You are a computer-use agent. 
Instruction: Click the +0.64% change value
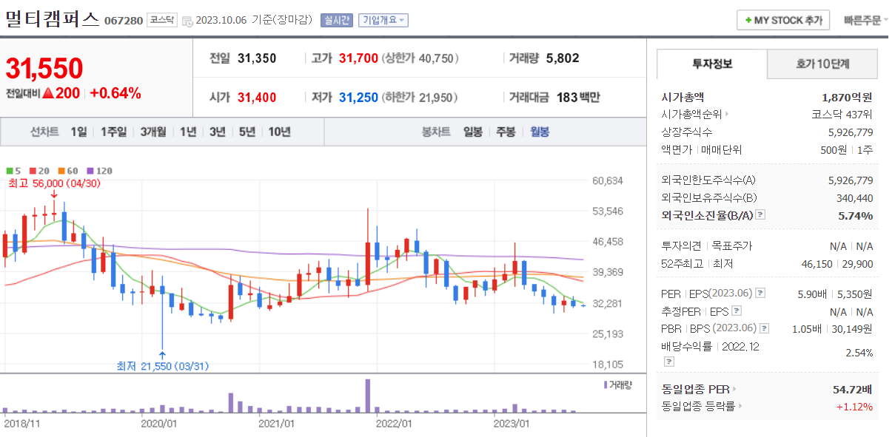coord(115,94)
